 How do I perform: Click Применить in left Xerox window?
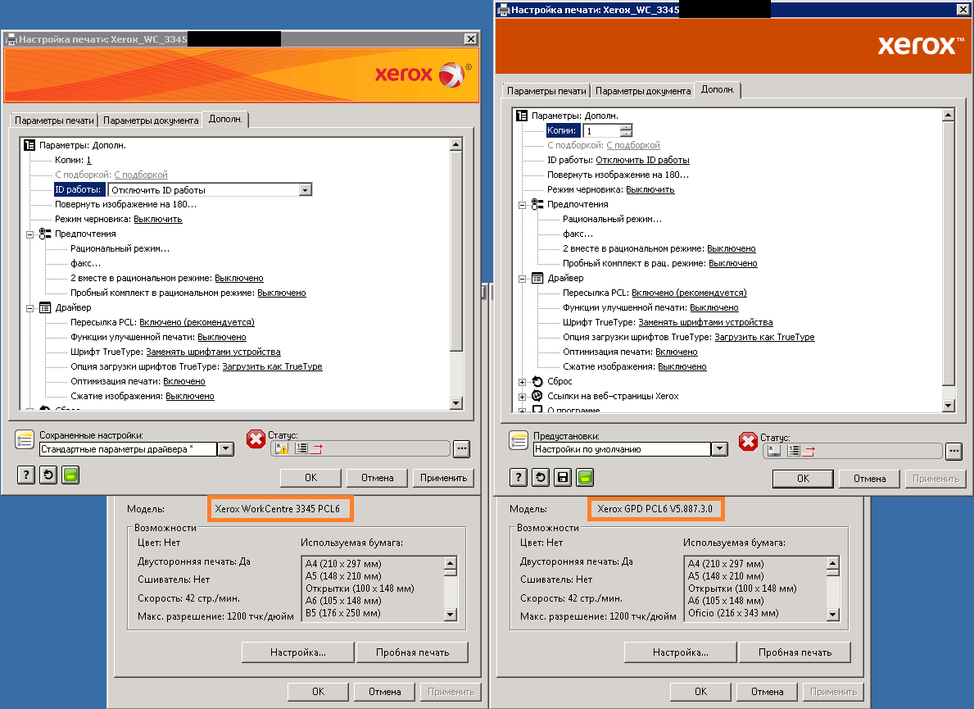tap(443, 478)
